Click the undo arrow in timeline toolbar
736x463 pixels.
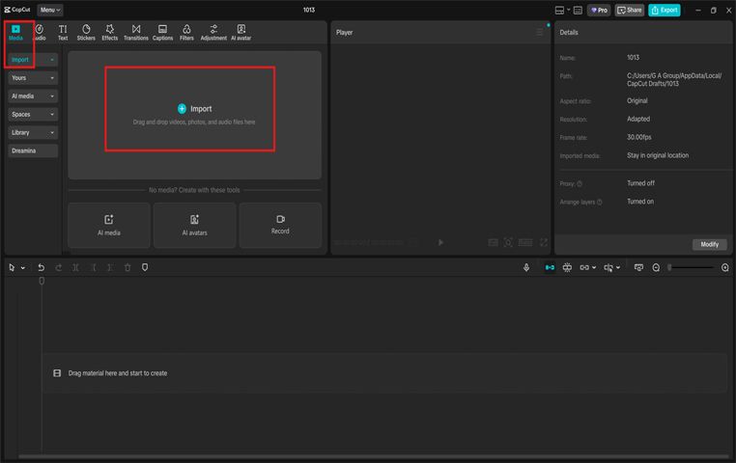[x=41, y=267]
